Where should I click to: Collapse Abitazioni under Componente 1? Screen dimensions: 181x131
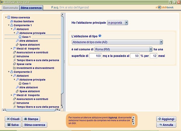[12, 29]
